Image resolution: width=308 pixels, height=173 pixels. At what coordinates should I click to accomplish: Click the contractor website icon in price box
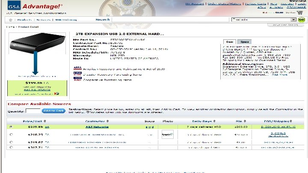point(56,94)
